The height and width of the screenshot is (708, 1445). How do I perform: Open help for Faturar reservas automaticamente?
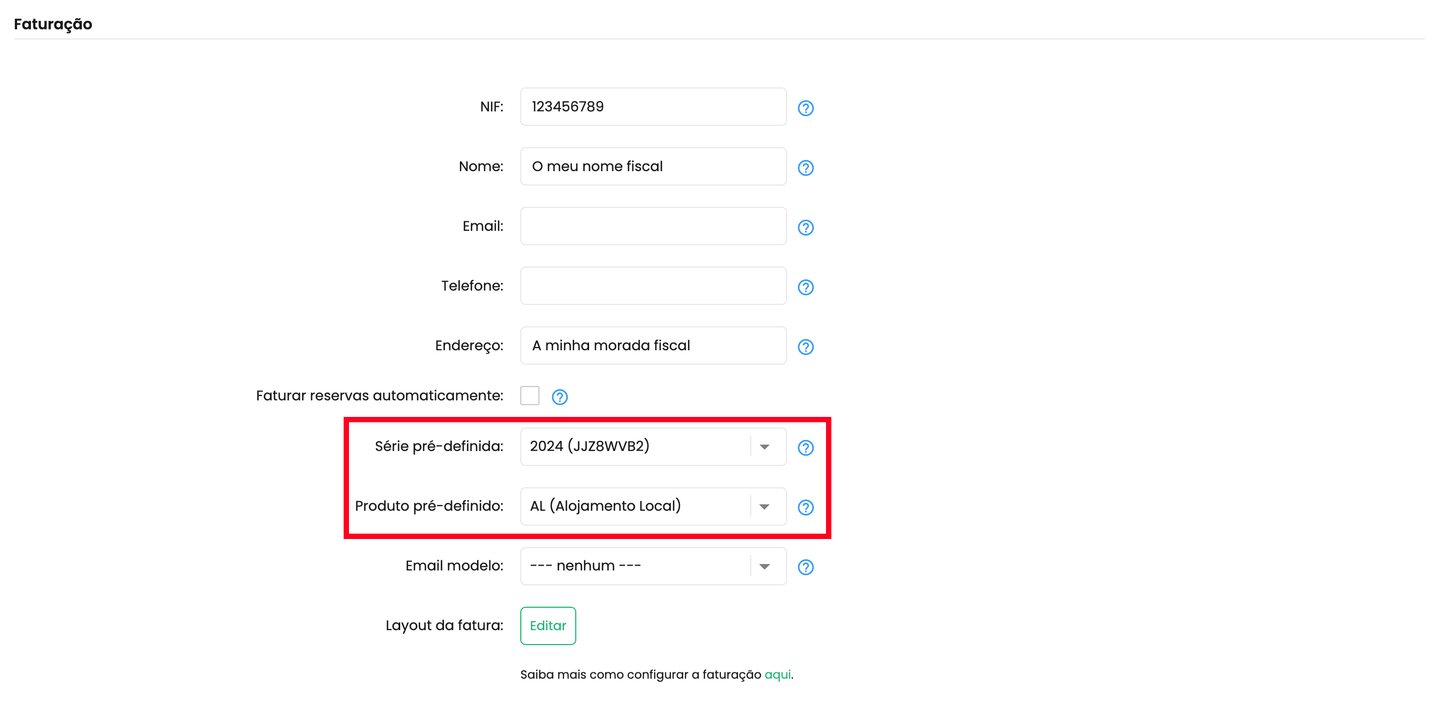[559, 397]
